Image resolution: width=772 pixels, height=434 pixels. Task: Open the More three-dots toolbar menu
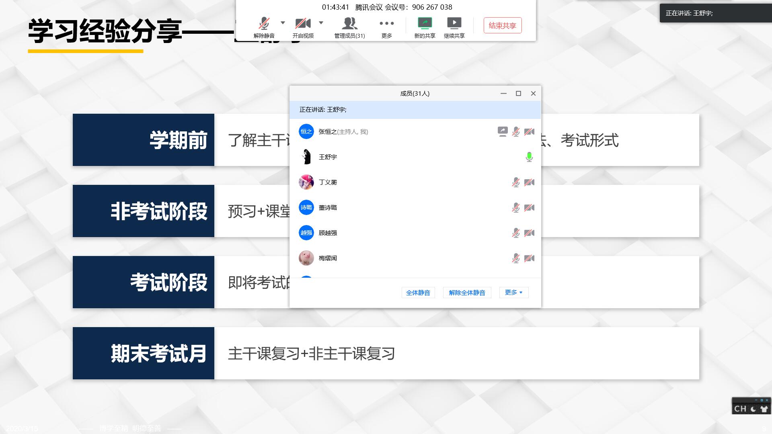pyautogui.click(x=386, y=23)
